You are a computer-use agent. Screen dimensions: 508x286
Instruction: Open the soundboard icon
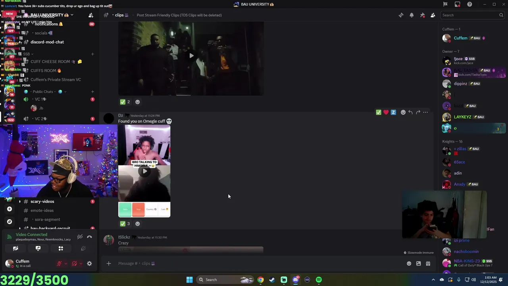point(83,248)
